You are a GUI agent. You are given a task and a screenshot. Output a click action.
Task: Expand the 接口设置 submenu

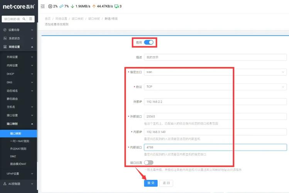(x=19, y=115)
